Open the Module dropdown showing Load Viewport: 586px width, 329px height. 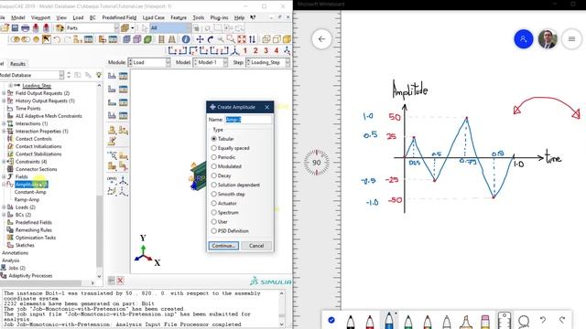click(x=149, y=63)
